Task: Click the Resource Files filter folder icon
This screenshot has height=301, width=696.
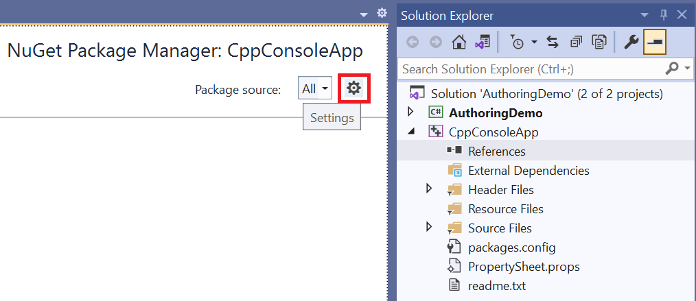Action: [x=454, y=209]
